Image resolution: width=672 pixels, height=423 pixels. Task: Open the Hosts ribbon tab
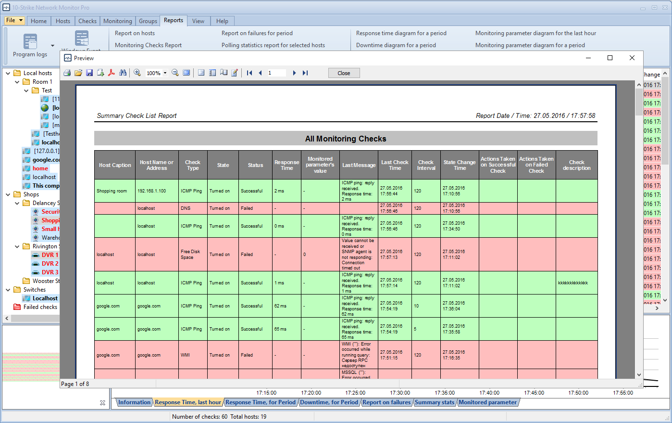tap(63, 21)
